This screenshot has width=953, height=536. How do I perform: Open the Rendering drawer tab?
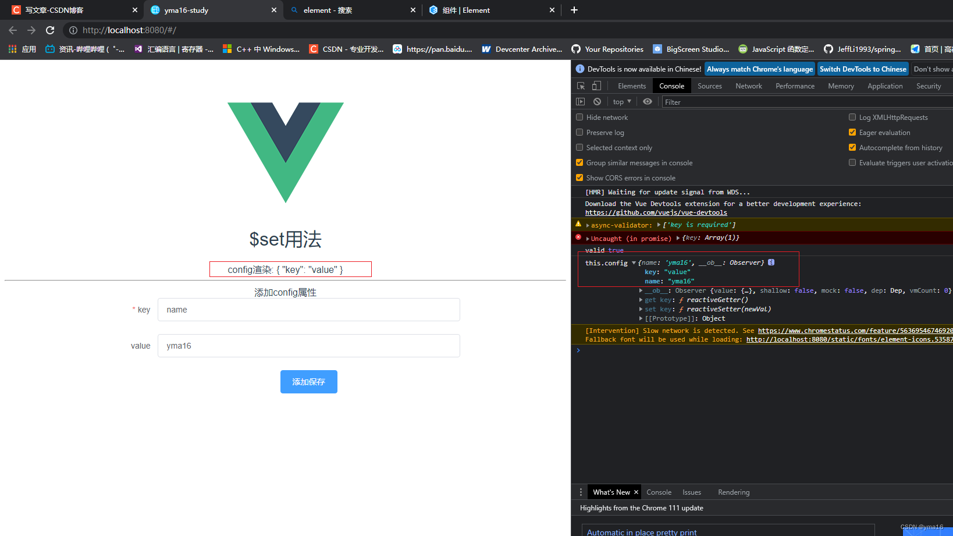coord(734,492)
